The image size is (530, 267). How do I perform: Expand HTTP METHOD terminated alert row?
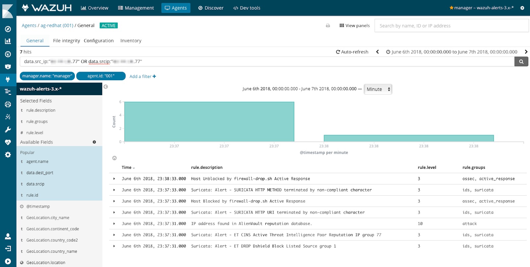[x=114, y=190]
